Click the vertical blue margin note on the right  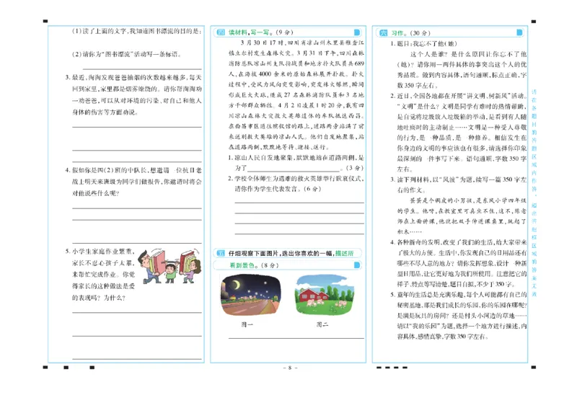[x=534, y=192]
